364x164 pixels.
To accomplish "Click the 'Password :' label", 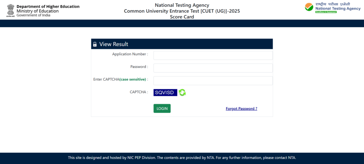I will tap(139, 67).
